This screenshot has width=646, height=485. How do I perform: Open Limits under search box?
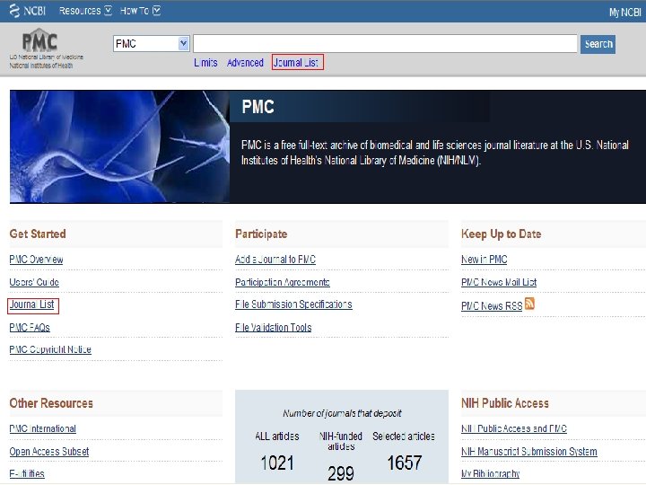(205, 63)
